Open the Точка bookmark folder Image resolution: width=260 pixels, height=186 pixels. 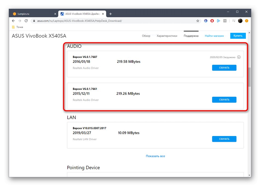[x=18, y=27]
